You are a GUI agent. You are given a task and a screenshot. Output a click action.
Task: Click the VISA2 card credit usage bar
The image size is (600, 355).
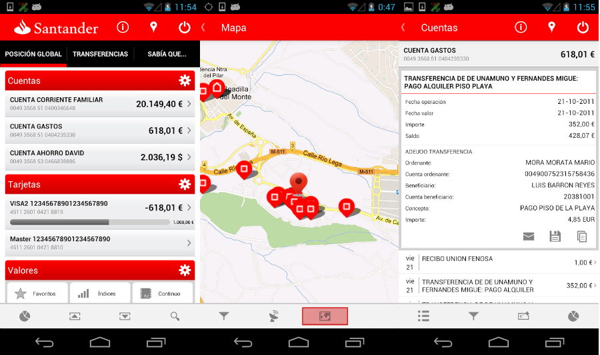90,222
